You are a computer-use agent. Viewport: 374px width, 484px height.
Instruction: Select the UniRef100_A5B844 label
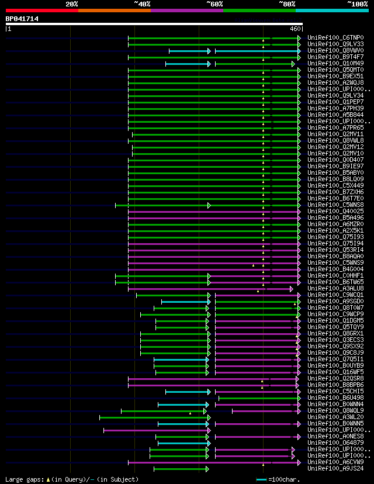tap(335, 115)
